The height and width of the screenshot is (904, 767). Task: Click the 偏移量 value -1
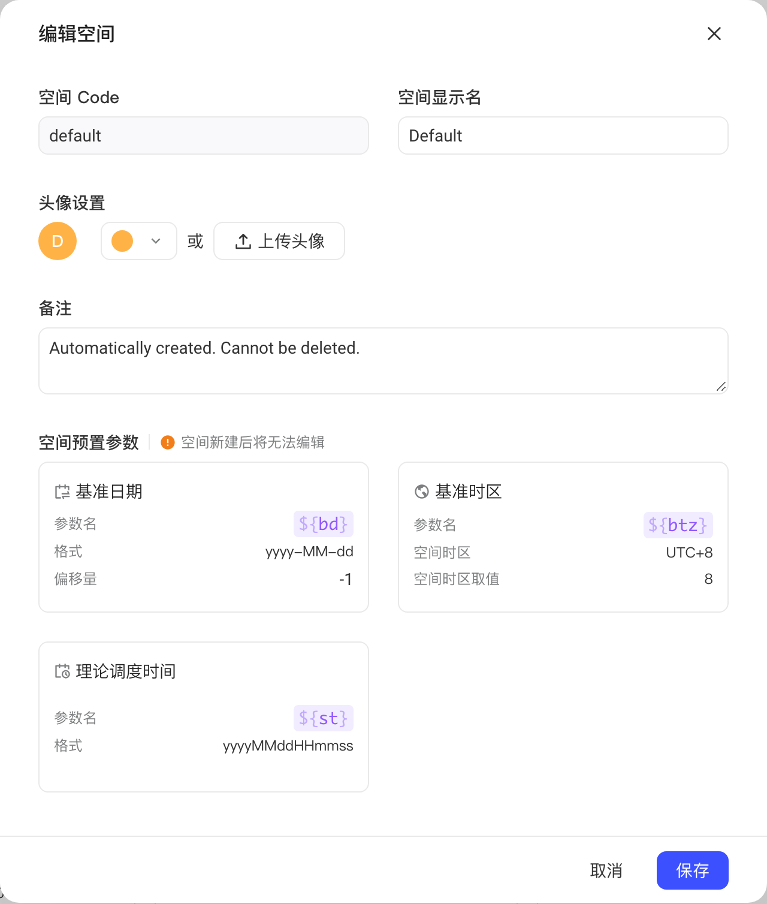pyautogui.click(x=346, y=579)
